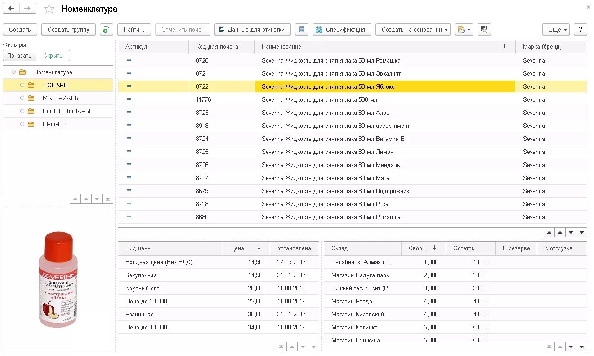Select the row with code 8918
Viewport: 594px width, 356px height.
coord(353,126)
